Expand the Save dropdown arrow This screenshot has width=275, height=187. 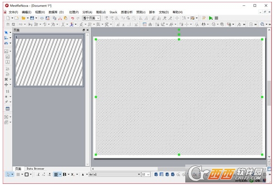tap(36, 18)
